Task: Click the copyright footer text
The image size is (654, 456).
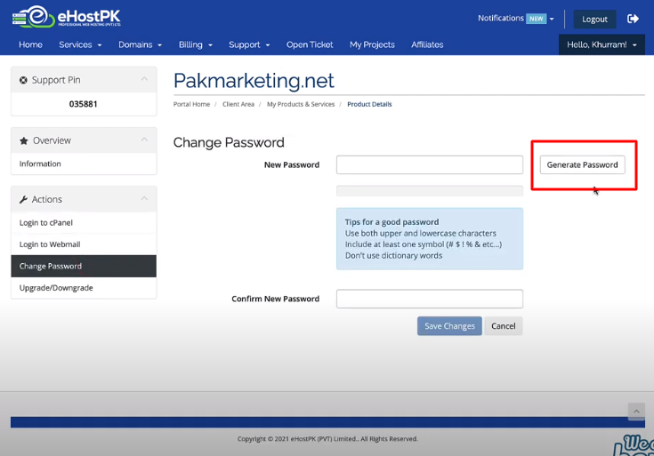Action: coord(327,438)
